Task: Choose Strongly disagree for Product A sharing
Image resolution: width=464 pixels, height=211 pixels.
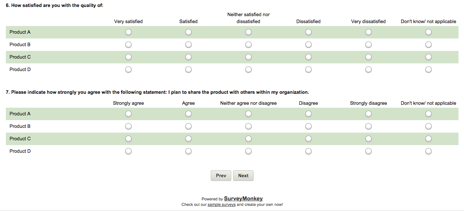Action: point(368,114)
